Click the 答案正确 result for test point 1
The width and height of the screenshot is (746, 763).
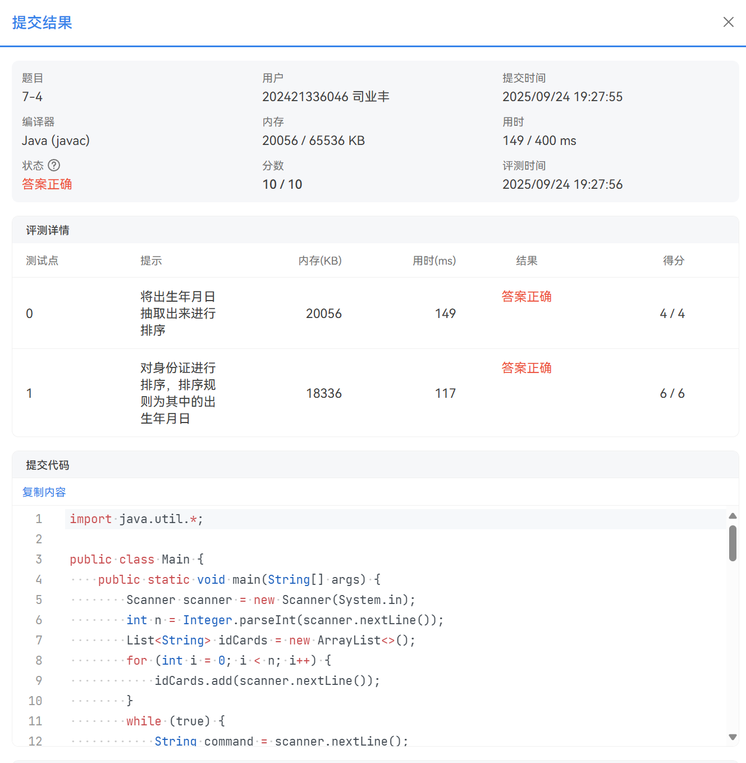(x=527, y=368)
